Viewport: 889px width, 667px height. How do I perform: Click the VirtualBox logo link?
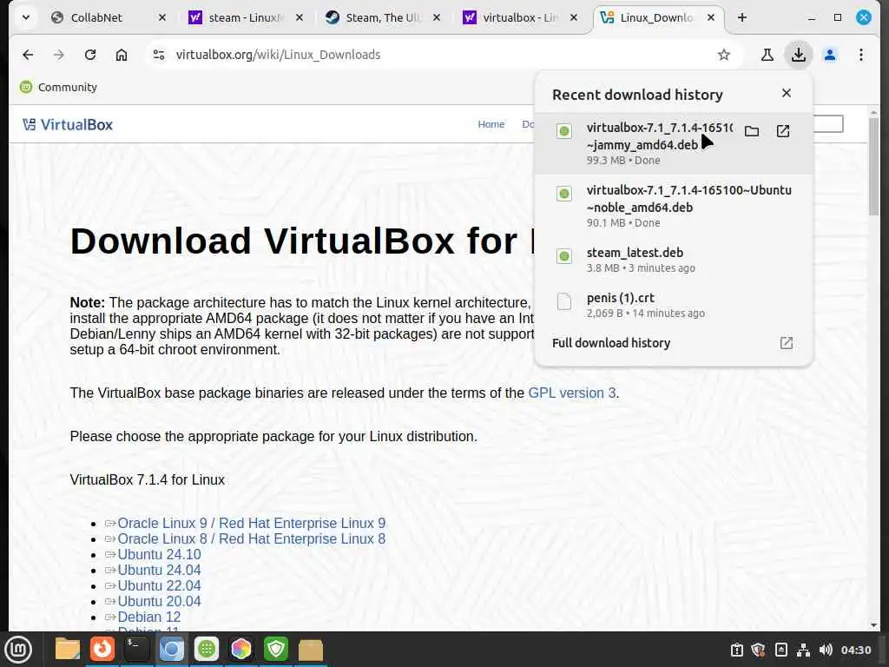pos(68,124)
